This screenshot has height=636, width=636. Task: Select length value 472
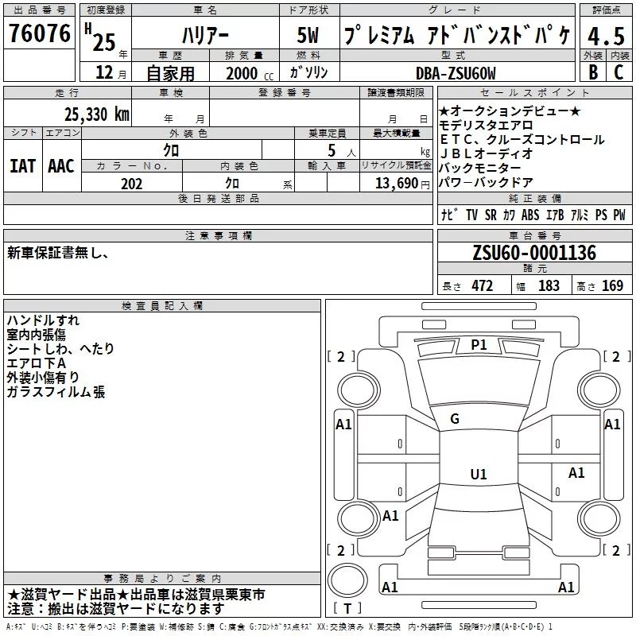click(483, 285)
